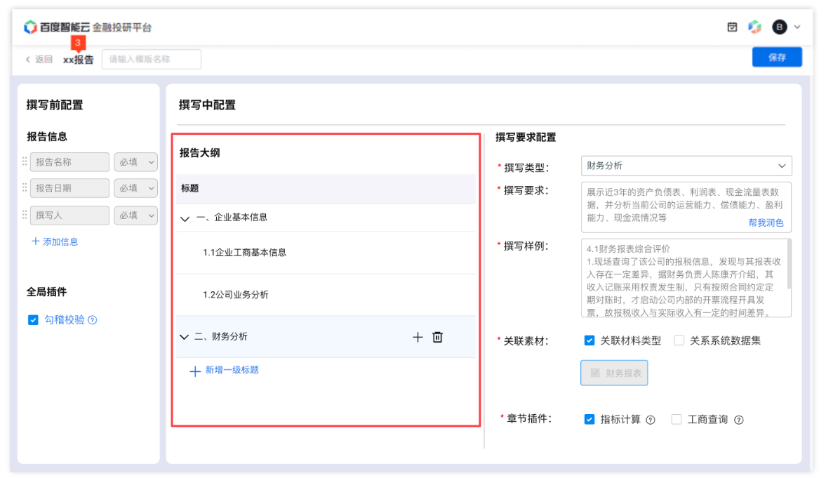Image resolution: width=826 pixels, height=478 pixels.
Task: Click the 撰写人 field
Action: [x=69, y=215]
